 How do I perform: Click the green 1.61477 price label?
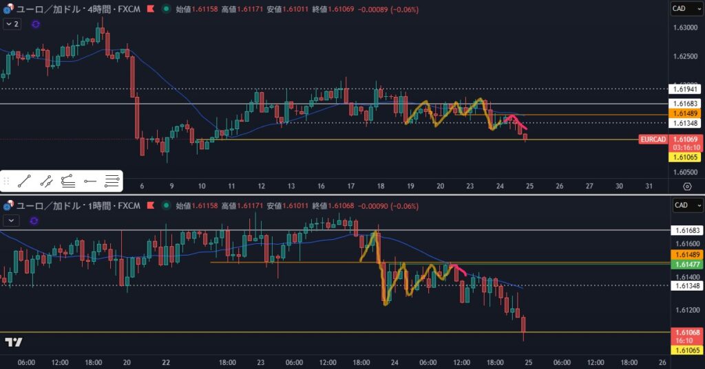[686, 265]
